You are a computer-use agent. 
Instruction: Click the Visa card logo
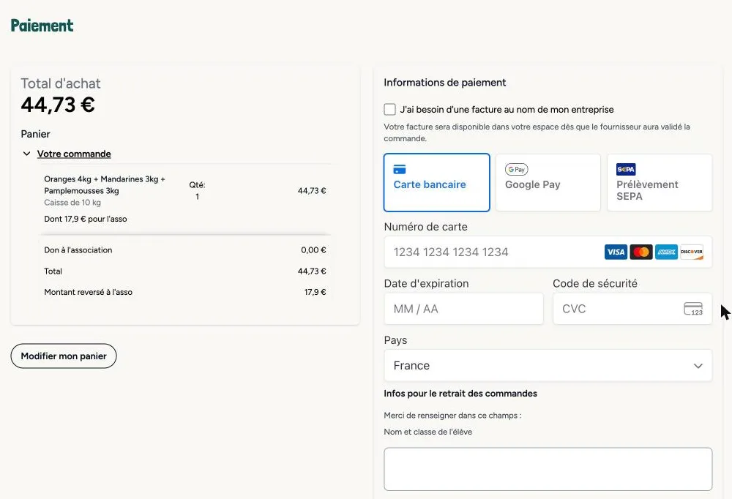point(616,252)
